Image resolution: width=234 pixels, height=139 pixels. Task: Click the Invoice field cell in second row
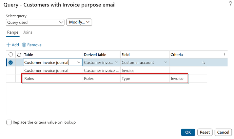point(145,70)
